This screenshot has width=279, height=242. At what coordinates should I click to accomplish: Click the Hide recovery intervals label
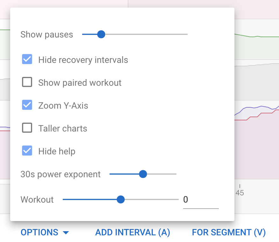[x=83, y=59]
